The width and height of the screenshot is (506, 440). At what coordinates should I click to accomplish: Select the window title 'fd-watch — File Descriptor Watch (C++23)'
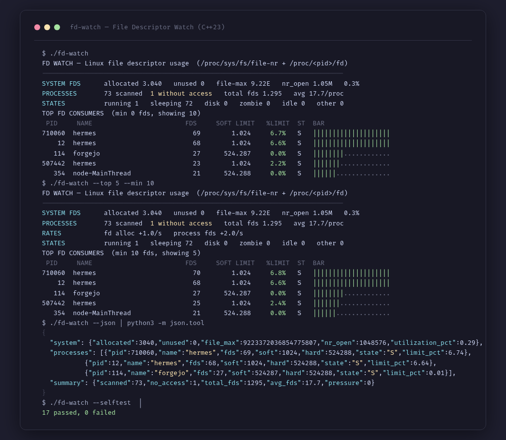(147, 27)
